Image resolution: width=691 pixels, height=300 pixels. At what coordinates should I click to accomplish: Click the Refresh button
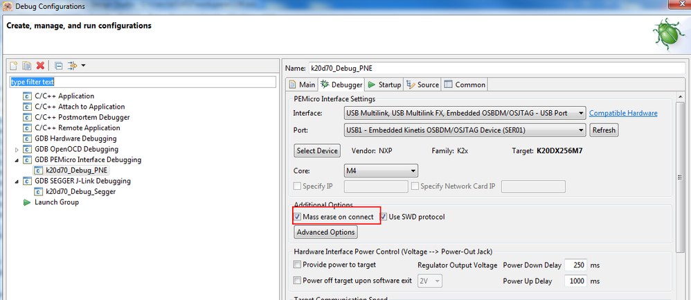604,130
